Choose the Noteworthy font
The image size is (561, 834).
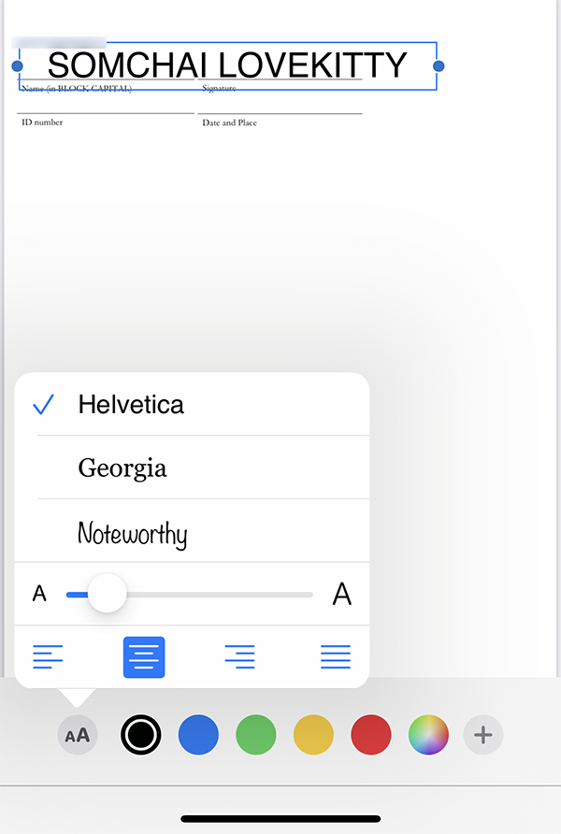click(132, 534)
